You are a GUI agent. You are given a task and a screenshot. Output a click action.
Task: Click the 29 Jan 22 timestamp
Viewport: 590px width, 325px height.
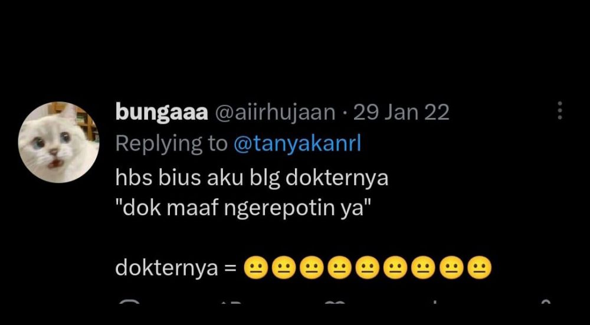click(x=401, y=112)
